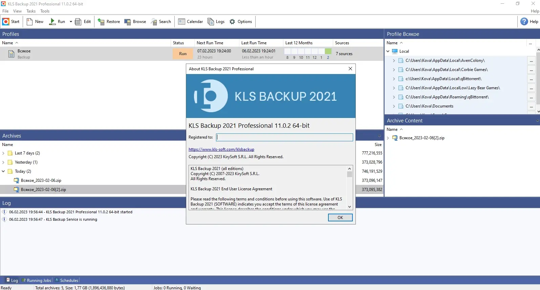Open the Options settings
The image size is (540, 290).
tap(241, 22)
